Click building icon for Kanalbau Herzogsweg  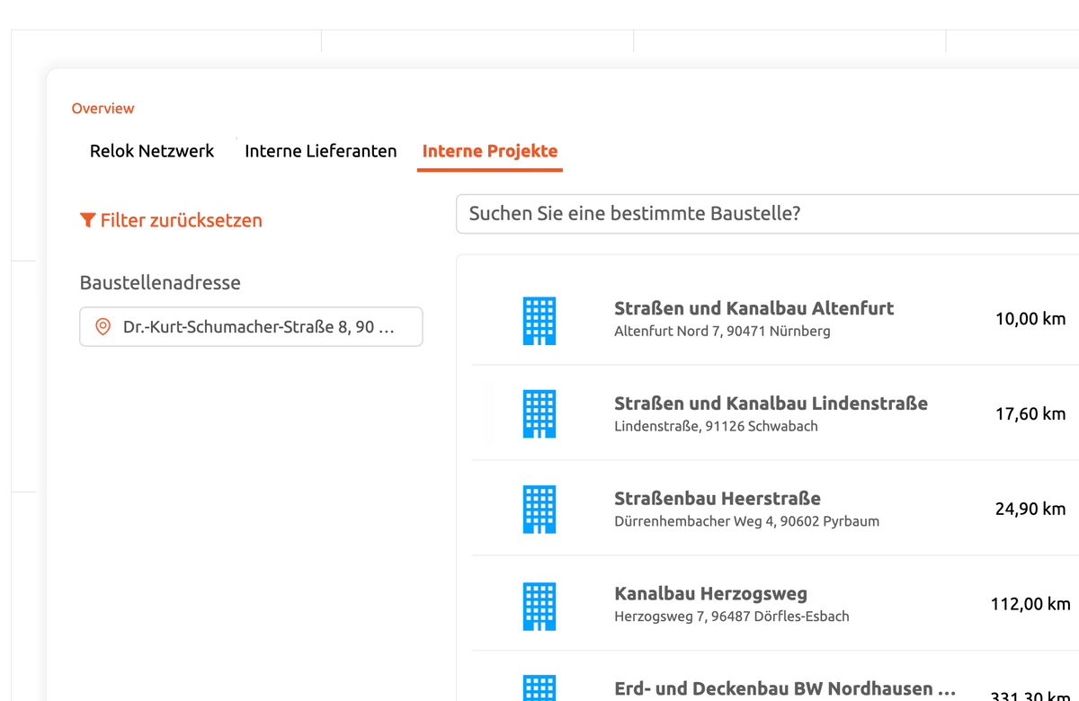(539, 605)
